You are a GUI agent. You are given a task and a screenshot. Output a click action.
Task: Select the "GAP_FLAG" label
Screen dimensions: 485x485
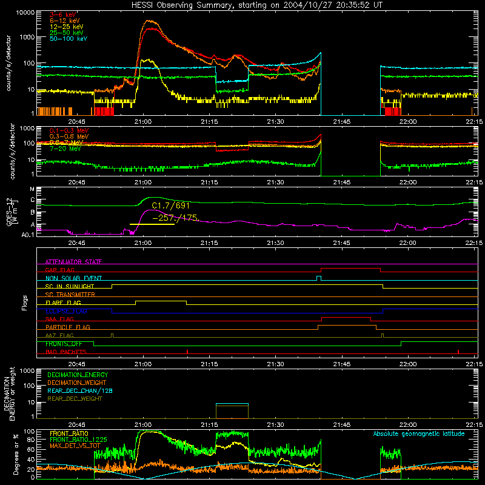tap(59, 270)
